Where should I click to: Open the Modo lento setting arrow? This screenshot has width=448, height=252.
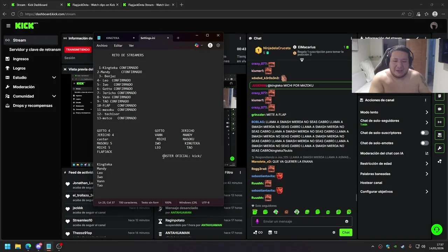[x=427, y=112]
